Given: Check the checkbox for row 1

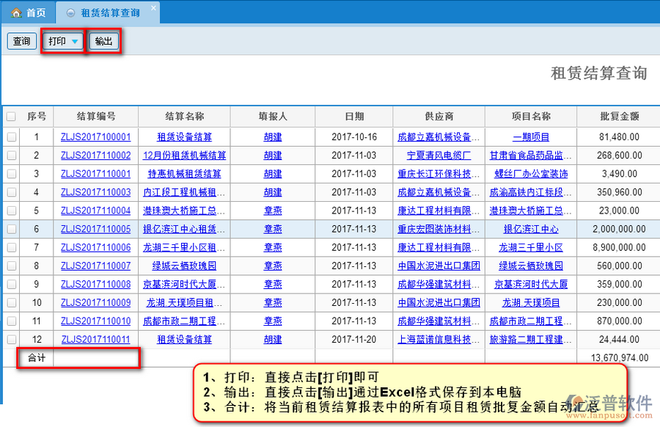Looking at the screenshot, I should 11,137.
